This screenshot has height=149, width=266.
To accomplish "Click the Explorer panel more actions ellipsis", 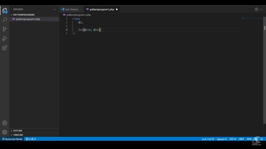I will (x=54, y=9).
